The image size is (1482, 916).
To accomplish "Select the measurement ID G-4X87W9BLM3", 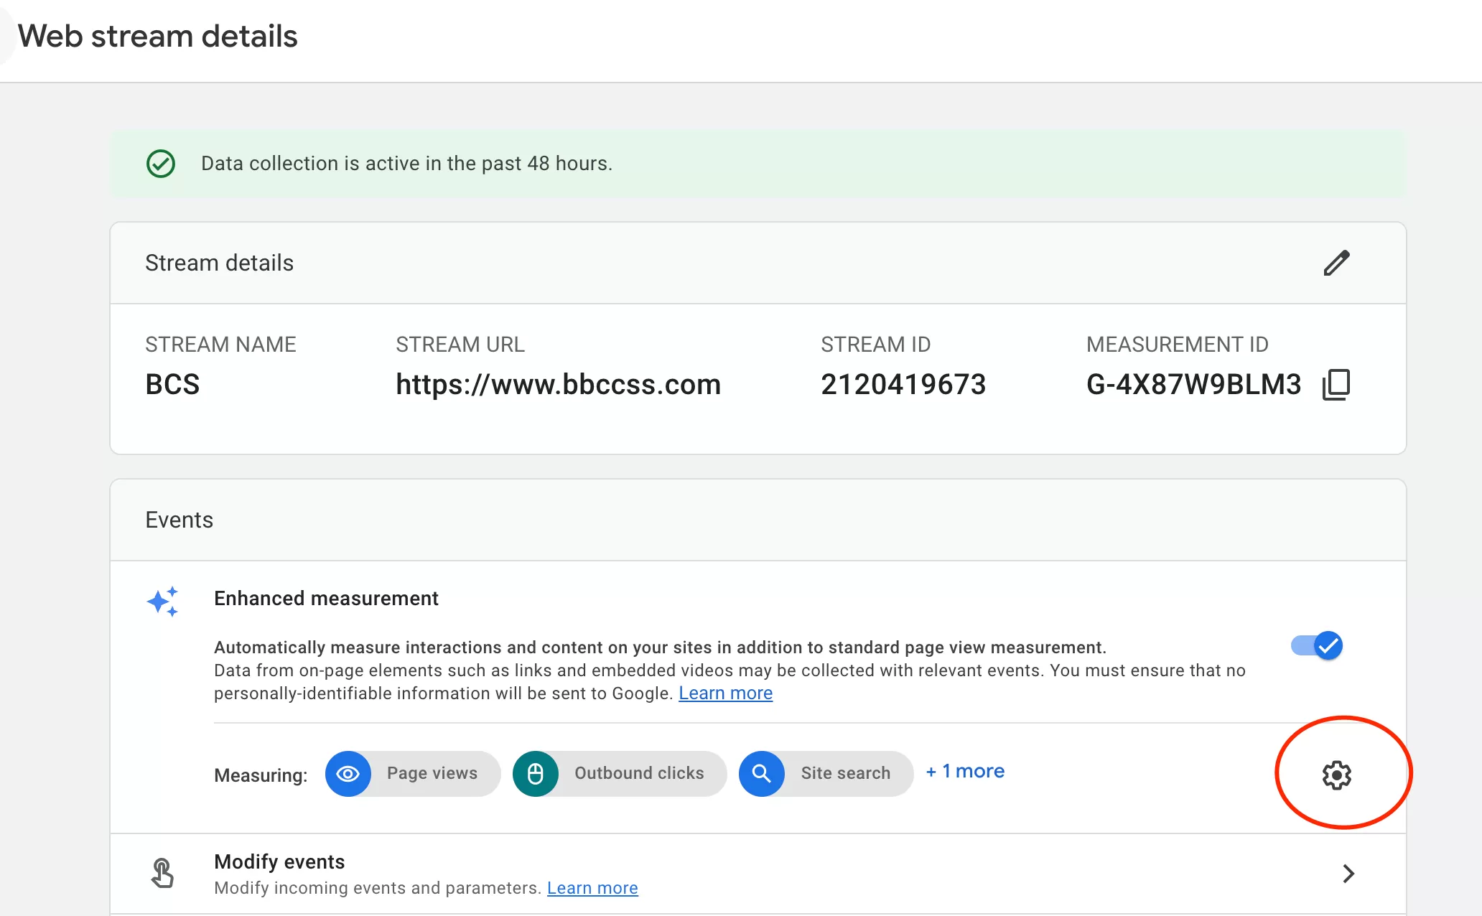I will pos(1193,385).
